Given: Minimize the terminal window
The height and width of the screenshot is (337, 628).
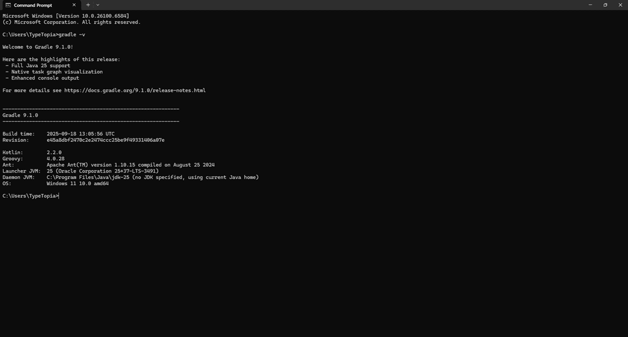Looking at the screenshot, I should 590,5.
